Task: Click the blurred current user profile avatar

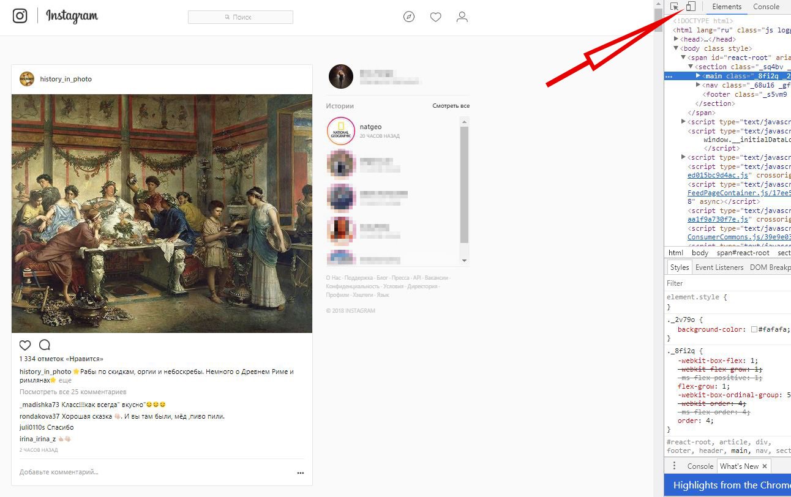Action: click(341, 77)
